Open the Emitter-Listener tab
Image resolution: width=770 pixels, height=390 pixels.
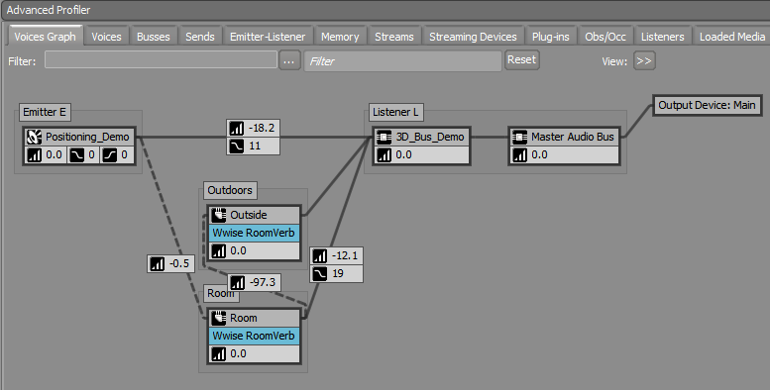268,37
